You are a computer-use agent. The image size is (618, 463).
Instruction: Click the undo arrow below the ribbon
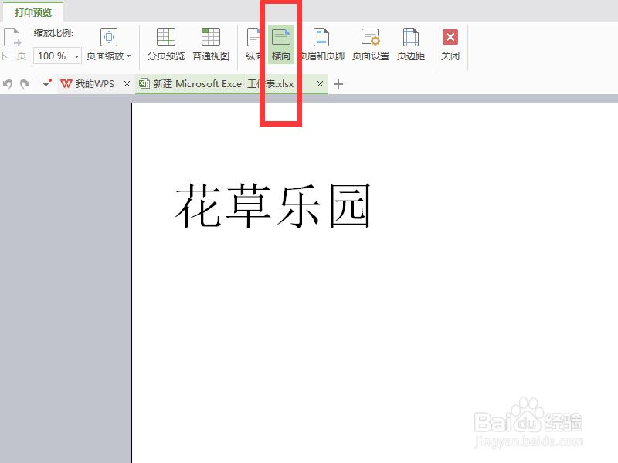point(8,83)
